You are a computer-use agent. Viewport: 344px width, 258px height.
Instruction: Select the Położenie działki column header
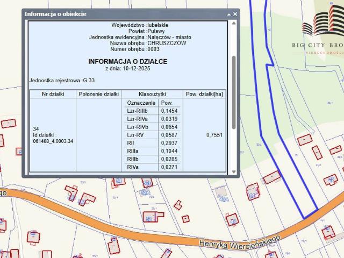click(98, 94)
